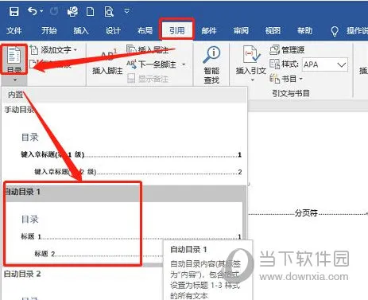This screenshot has height=300, width=368.
Task: Click the 内置 gallery section header
Action: [125, 95]
